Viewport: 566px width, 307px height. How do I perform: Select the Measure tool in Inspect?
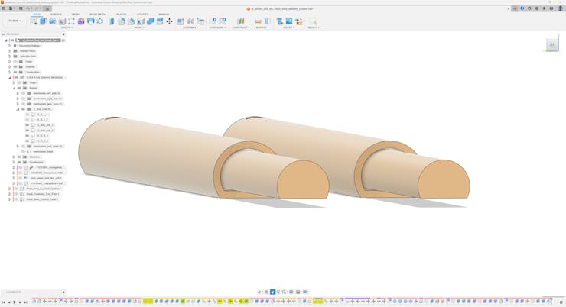coord(258,21)
